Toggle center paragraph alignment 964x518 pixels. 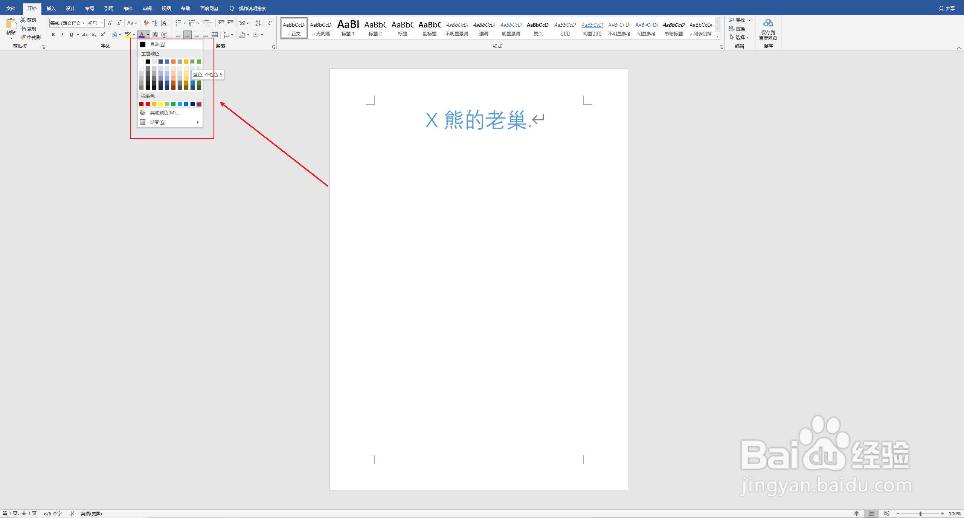[x=187, y=35]
